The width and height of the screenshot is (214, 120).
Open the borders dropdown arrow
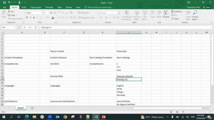43,18
